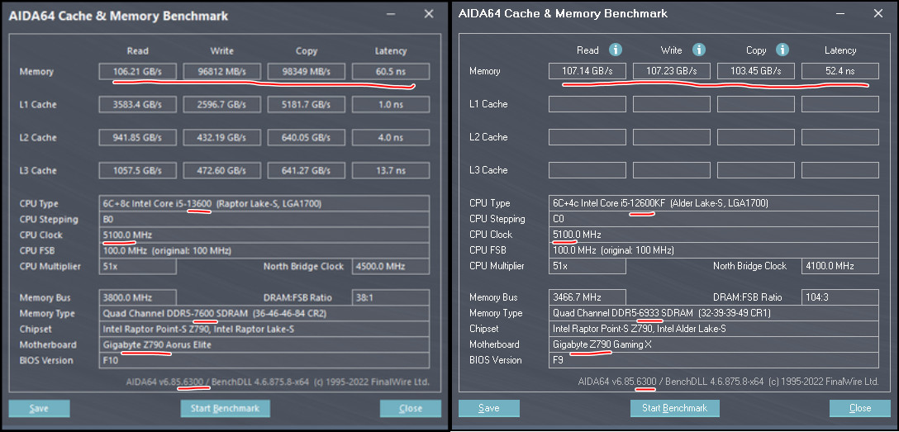899x432 pixels.
Task: Select L1 cache copy 5181.7 GB/s
Action: coord(307,105)
